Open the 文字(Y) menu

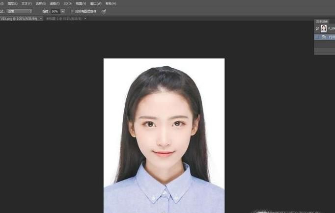tap(27, 3)
